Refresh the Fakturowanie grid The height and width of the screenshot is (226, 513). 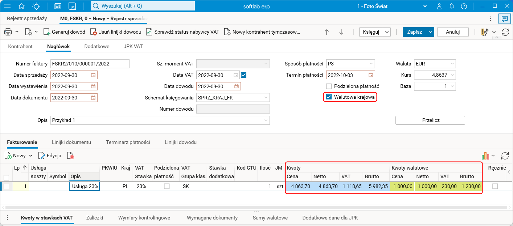pyautogui.click(x=505, y=156)
